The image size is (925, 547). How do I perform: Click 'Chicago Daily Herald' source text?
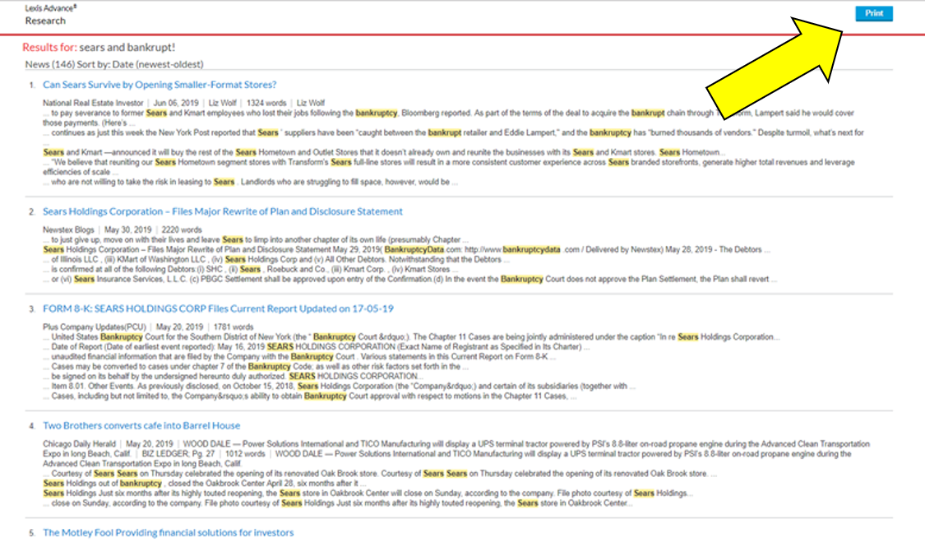[79, 443]
